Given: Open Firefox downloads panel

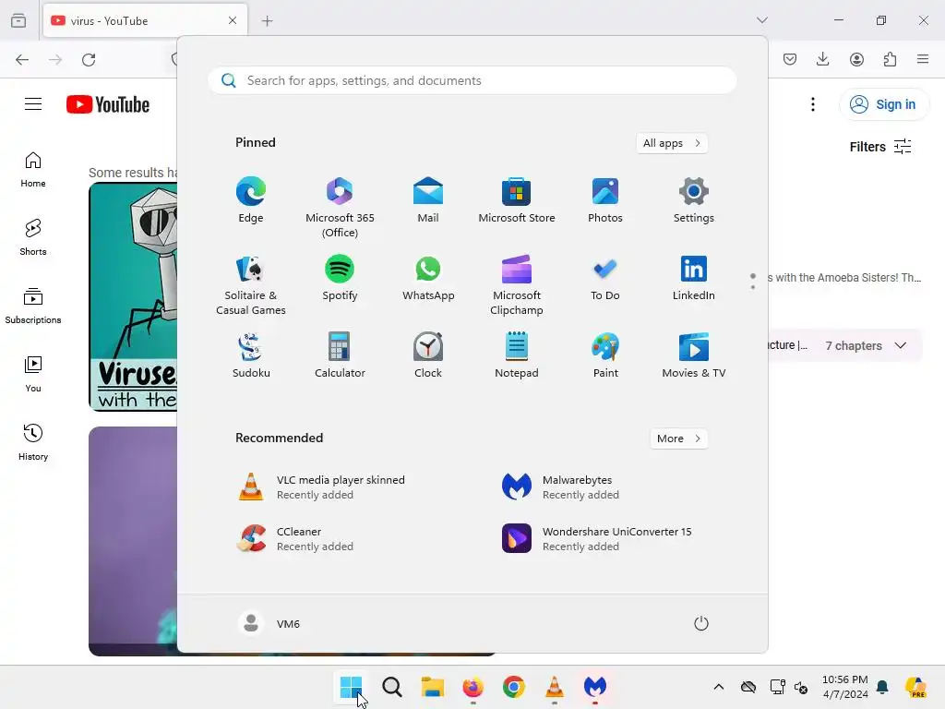Looking at the screenshot, I should tap(822, 59).
